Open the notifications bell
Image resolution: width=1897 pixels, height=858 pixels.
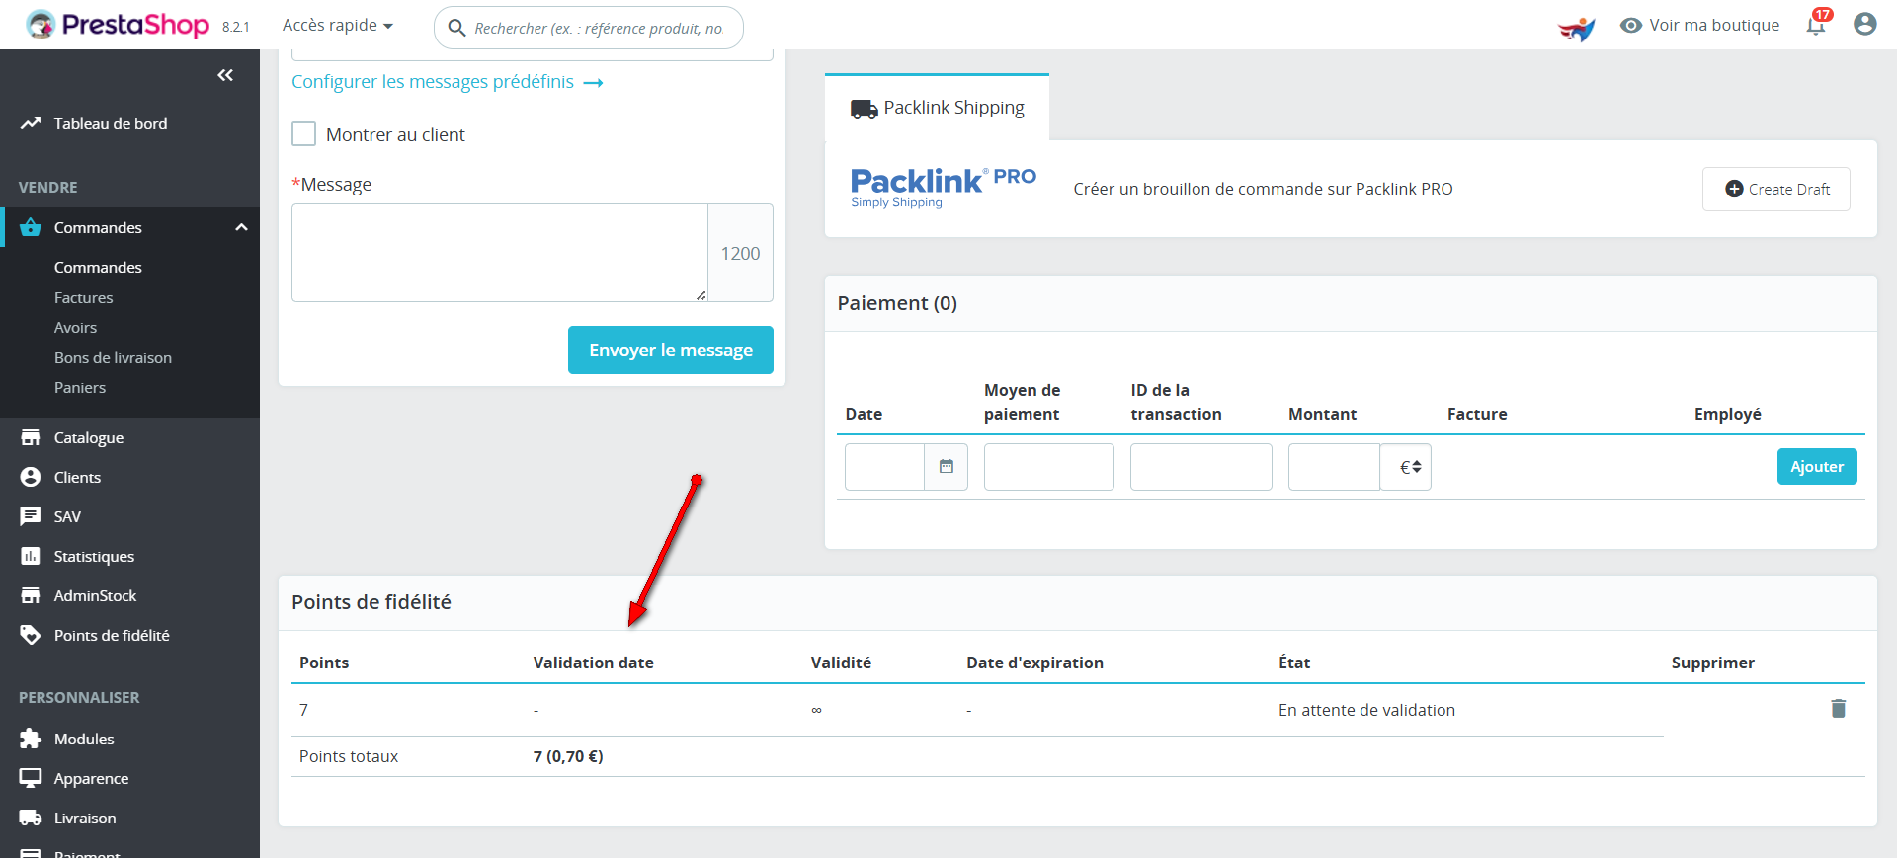(1816, 25)
